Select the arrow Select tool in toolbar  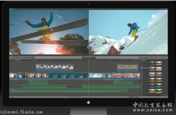tap(33, 58)
